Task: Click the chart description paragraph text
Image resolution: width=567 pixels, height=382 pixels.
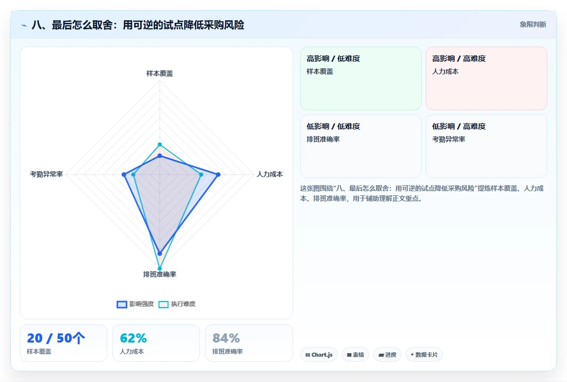Action: (x=422, y=193)
